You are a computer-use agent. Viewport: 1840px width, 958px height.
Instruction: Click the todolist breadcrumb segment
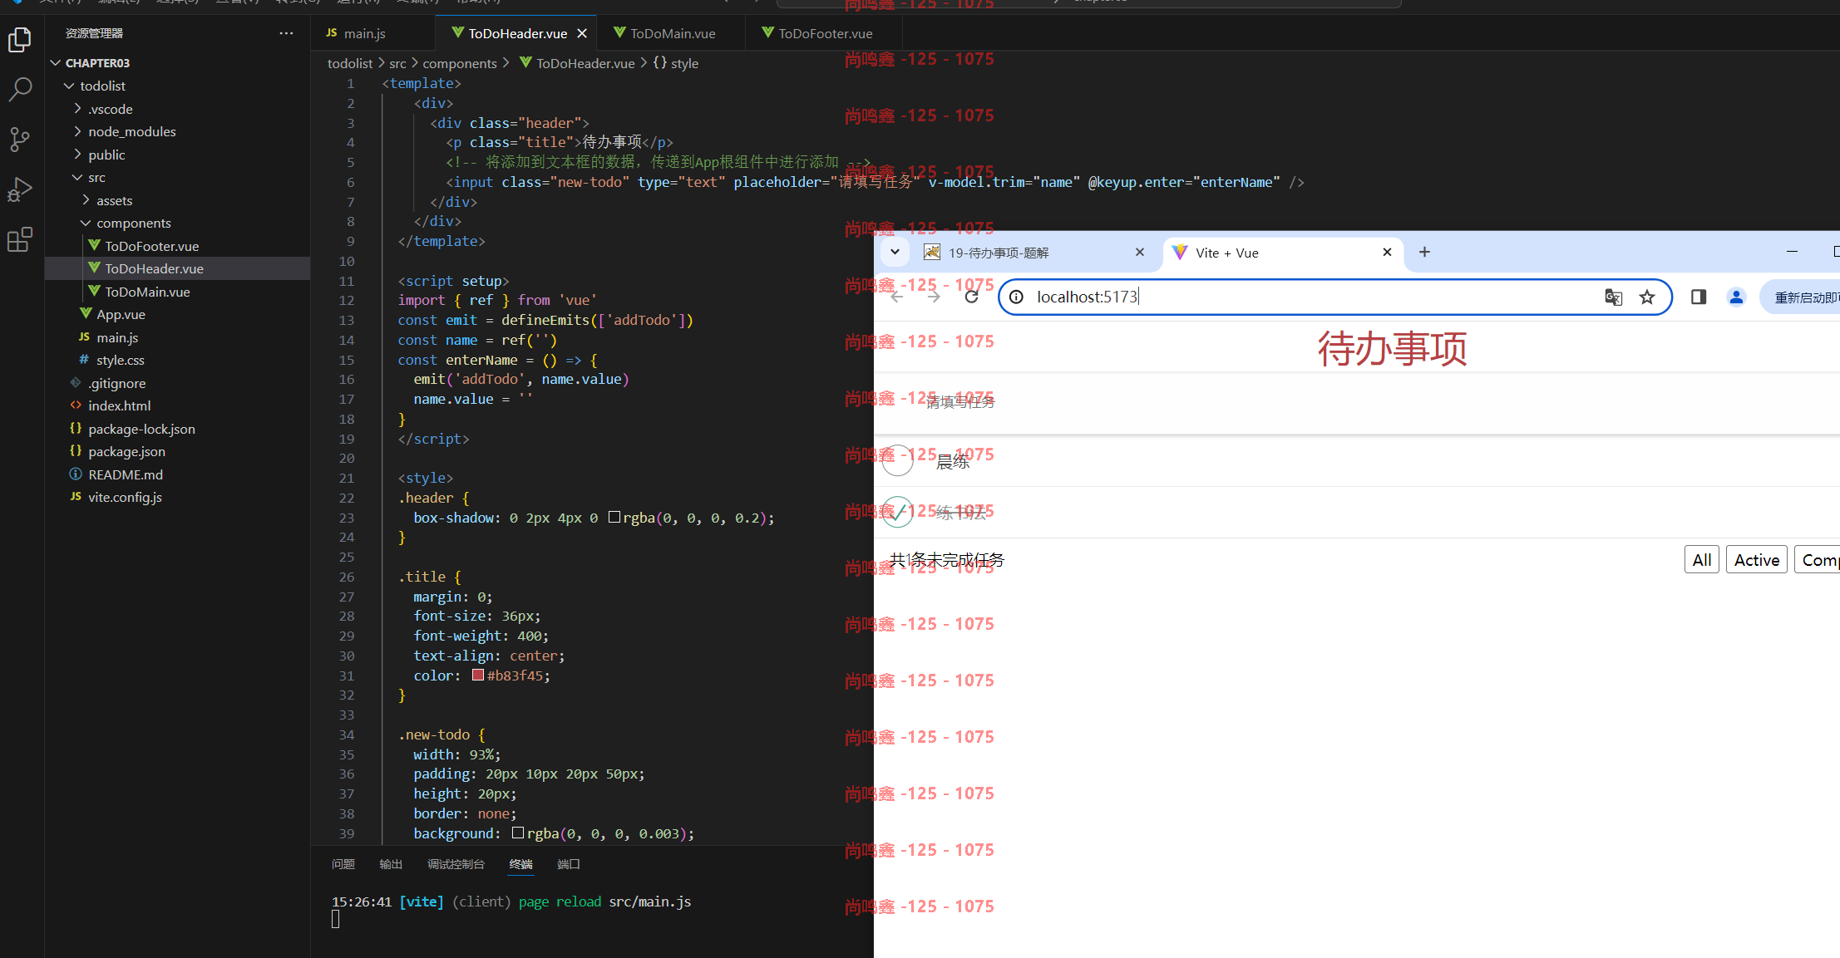(350, 63)
